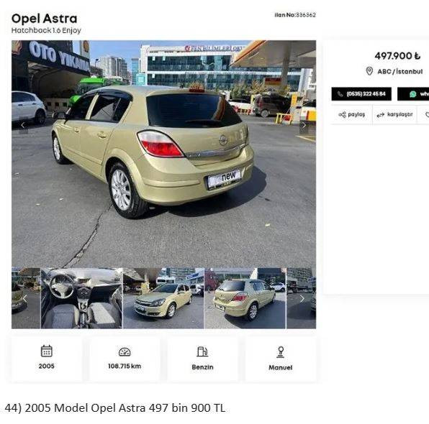Select the rear side view thumbnail

tap(245, 298)
